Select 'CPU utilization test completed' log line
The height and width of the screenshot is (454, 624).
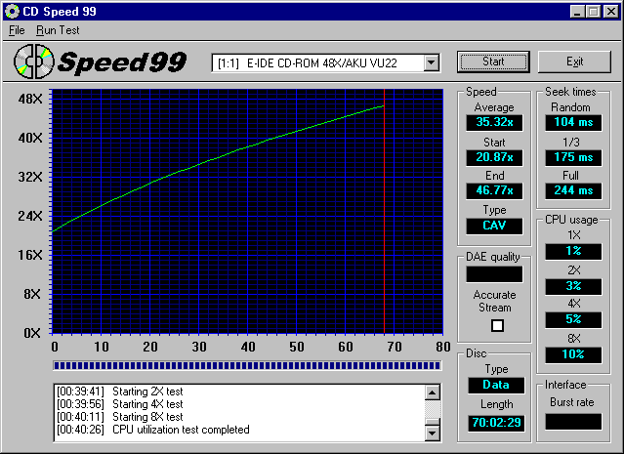click(153, 430)
